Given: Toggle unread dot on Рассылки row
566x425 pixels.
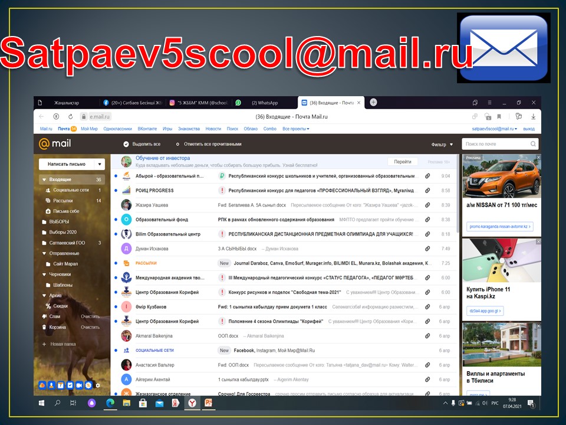Looking at the screenshot, I should point(116,263).
